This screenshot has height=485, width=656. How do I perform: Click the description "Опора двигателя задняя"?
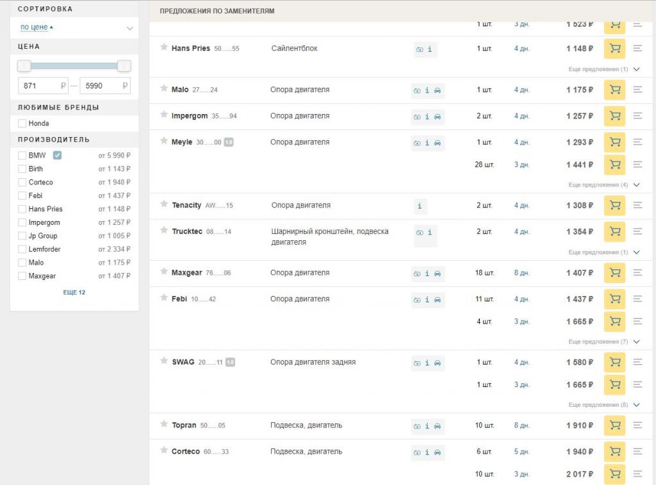313,362
